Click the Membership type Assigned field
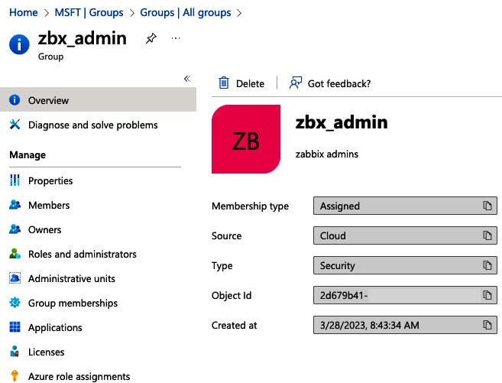 (405, 206)
